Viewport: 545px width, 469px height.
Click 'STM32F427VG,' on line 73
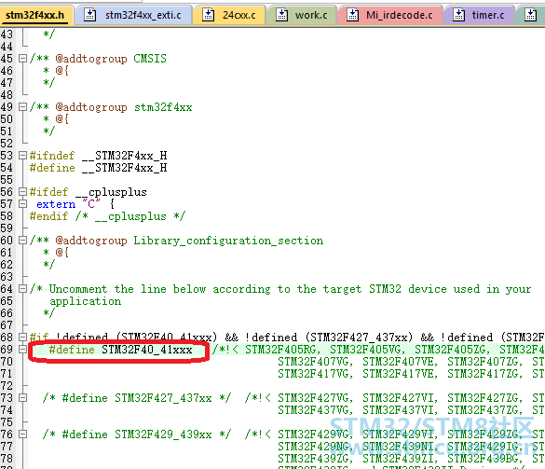click(x=316, y=398)
